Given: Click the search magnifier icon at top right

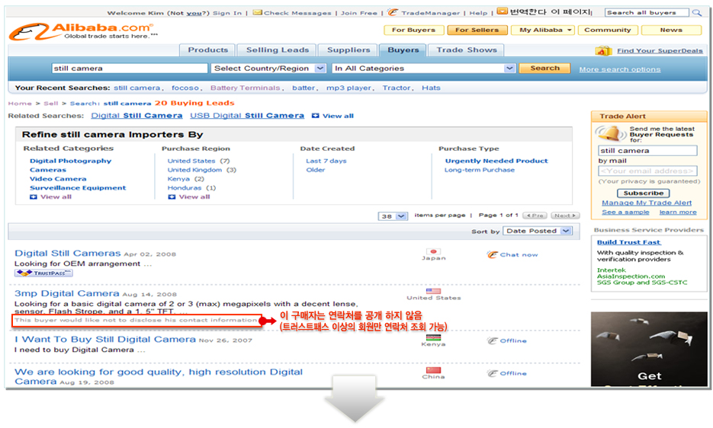Looking at the screenshot, I should point(697,13).
